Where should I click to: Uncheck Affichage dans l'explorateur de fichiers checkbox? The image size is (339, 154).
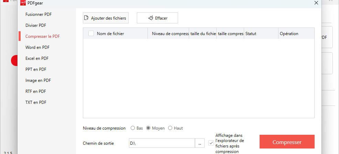pos(211,143)
